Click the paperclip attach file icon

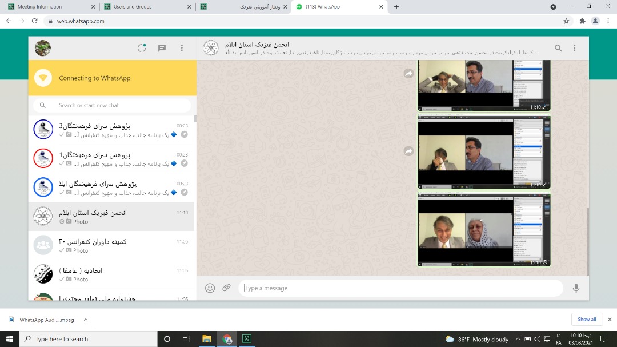[x=227, y=288]
